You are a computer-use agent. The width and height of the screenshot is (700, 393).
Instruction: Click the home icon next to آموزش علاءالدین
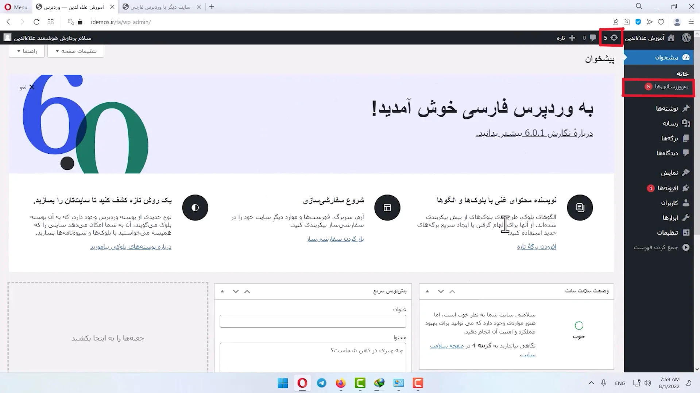[671, 38]
